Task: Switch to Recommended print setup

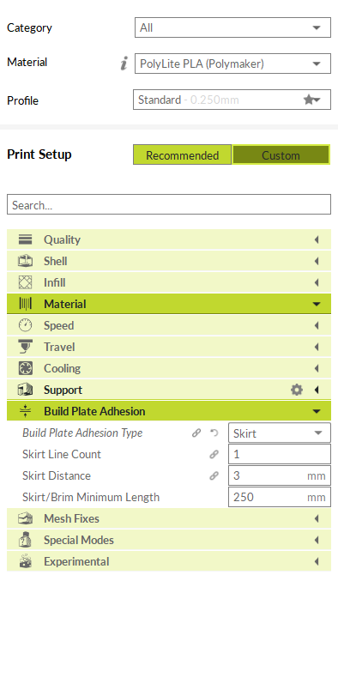Action: [183, 155]
